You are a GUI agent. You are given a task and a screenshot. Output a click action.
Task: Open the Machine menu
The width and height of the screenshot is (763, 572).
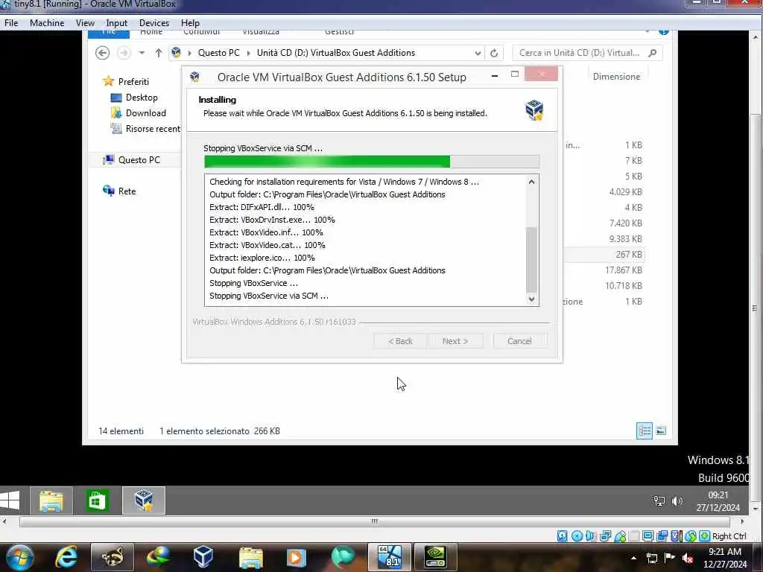click(x=47, y=23)
